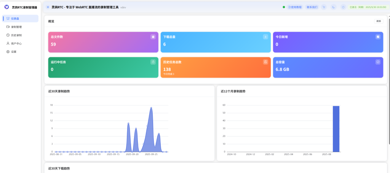390x173 pixels.
Task: Click the power logout icon
Action: click(343, 7)
